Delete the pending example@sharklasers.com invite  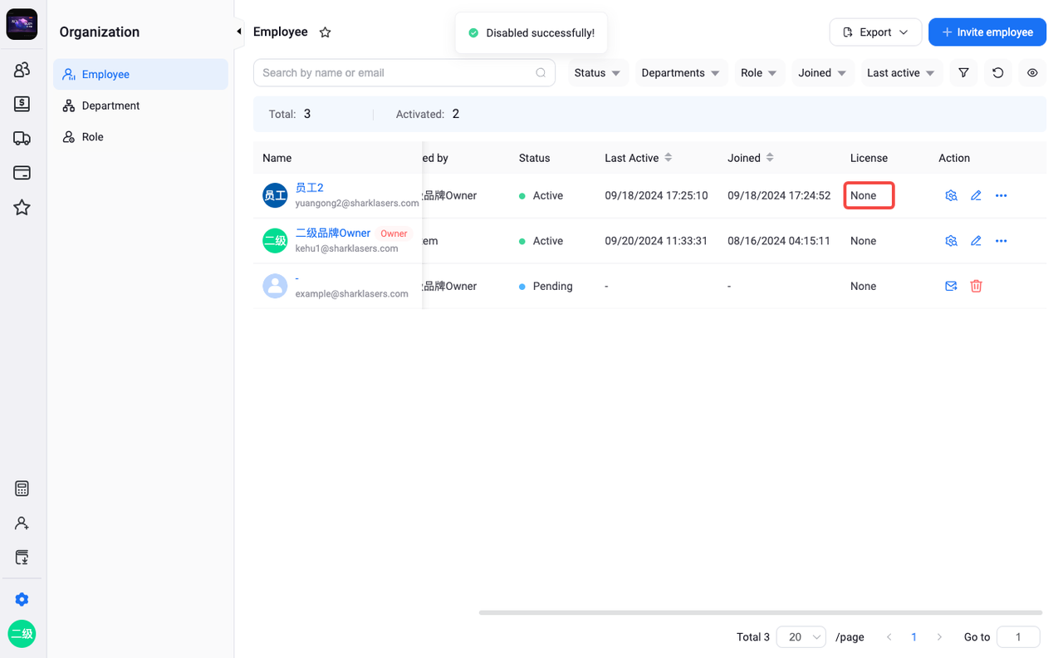coord(976,286)
